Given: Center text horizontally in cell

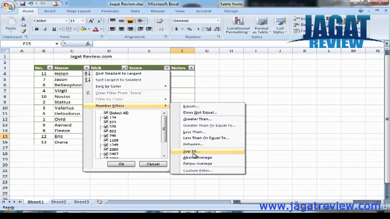Looking at the screenshot, I should [x=121, y=29].
